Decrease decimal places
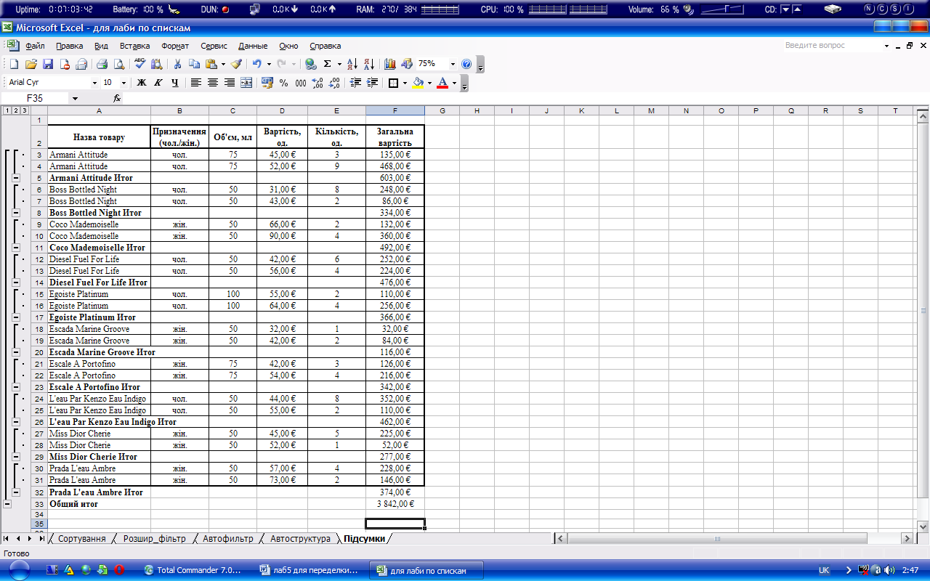Image resolution: width=930 pixels, height=581 pixels. (334, 83)
